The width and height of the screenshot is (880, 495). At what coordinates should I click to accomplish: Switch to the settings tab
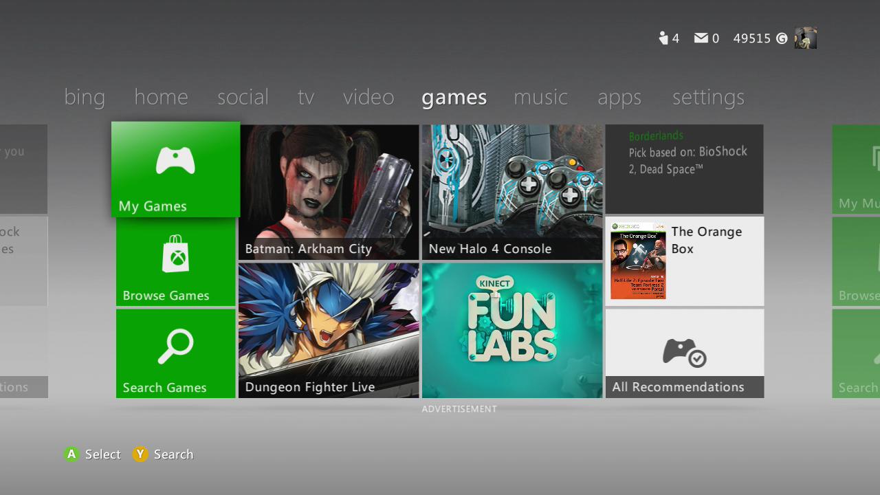708,98
